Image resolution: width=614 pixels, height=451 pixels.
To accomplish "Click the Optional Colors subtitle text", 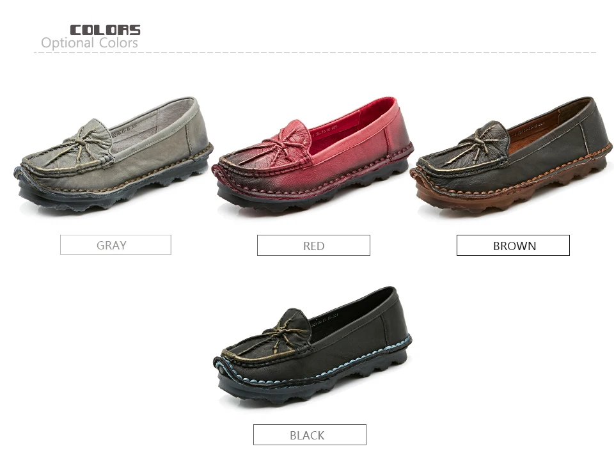I will point(90,43).
